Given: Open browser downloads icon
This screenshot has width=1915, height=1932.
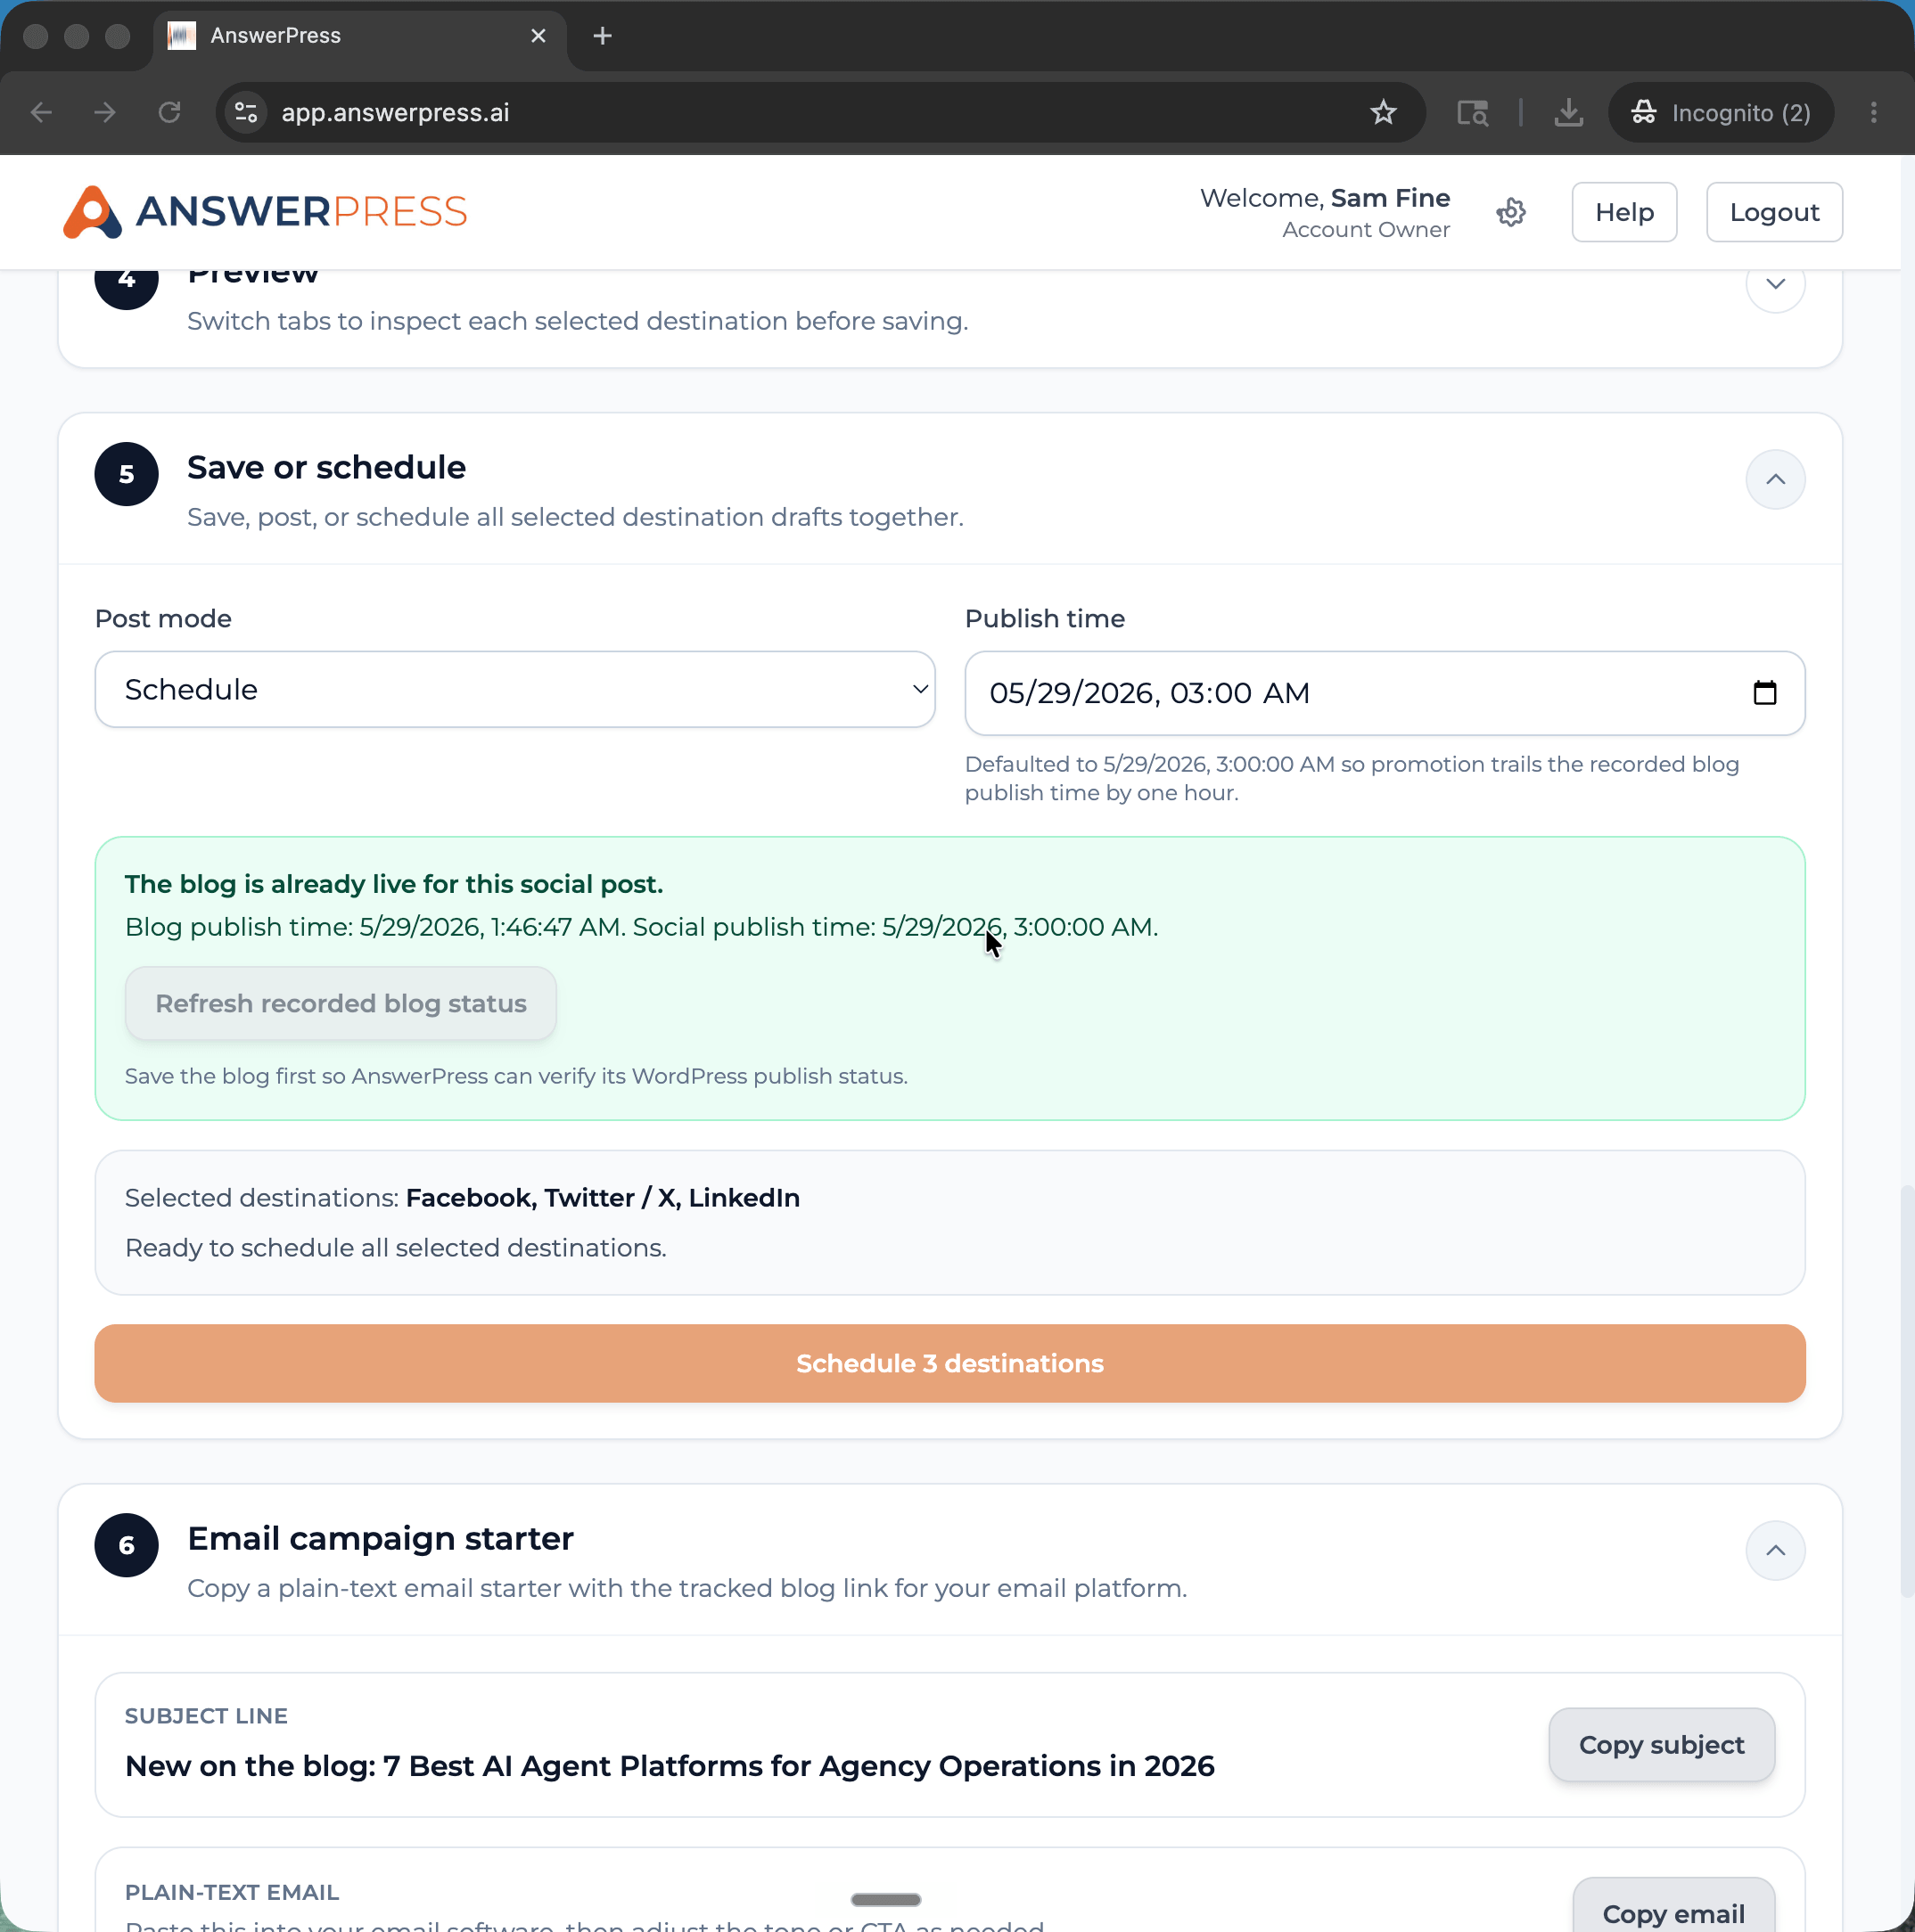Looking at the screenshot, I should point(1568,113).
